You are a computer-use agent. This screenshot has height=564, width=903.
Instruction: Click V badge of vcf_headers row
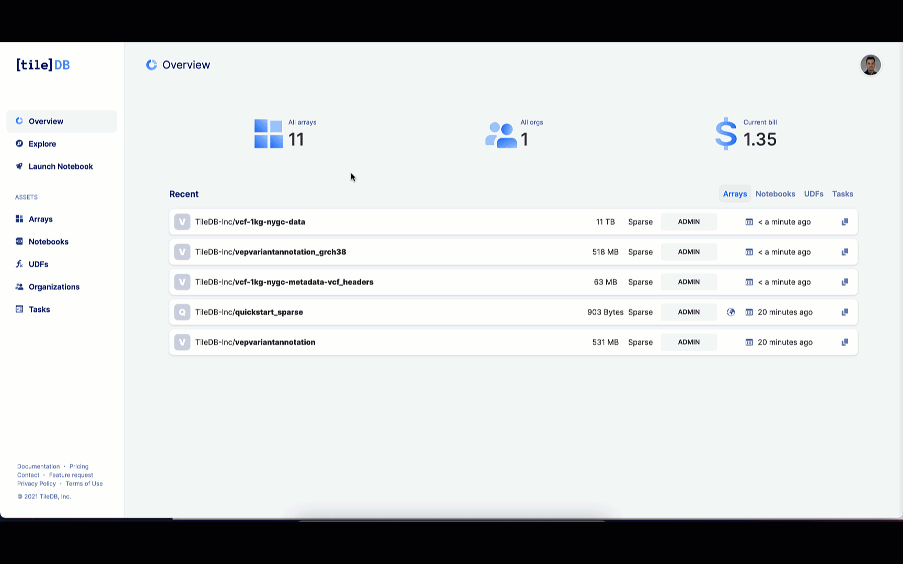(182, 282)
